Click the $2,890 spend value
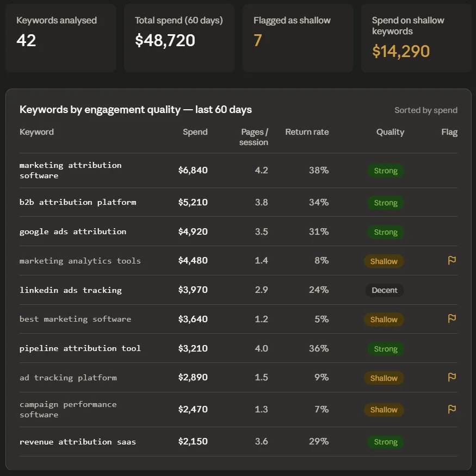Viewport: 476px width, 476px height. 193,377
